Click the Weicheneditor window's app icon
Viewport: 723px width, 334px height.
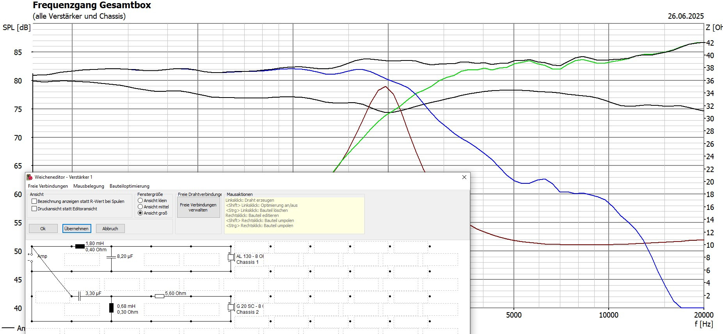pos(30,177)
